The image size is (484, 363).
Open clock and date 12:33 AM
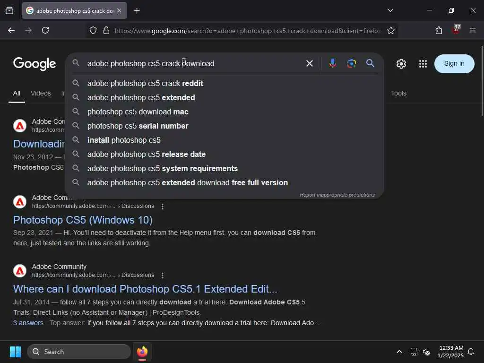450,352
